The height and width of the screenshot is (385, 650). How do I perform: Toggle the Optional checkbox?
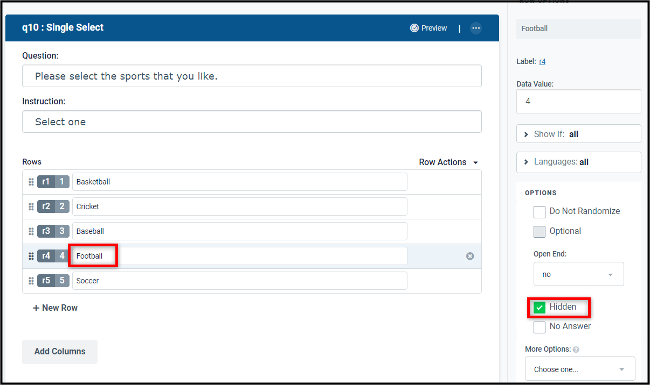pos(540,232)
